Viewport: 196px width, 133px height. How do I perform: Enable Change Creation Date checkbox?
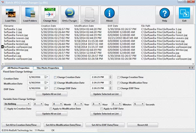tap(55, 77)
